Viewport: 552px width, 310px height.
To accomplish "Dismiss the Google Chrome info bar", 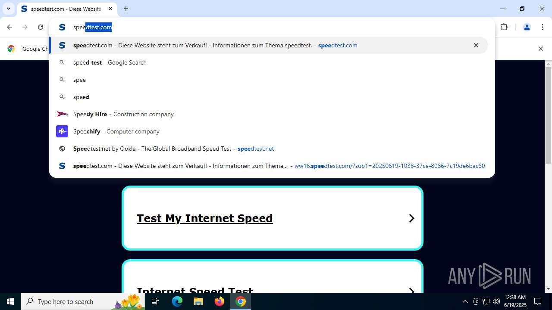I will pyautogui.click(x=541, y=49).
